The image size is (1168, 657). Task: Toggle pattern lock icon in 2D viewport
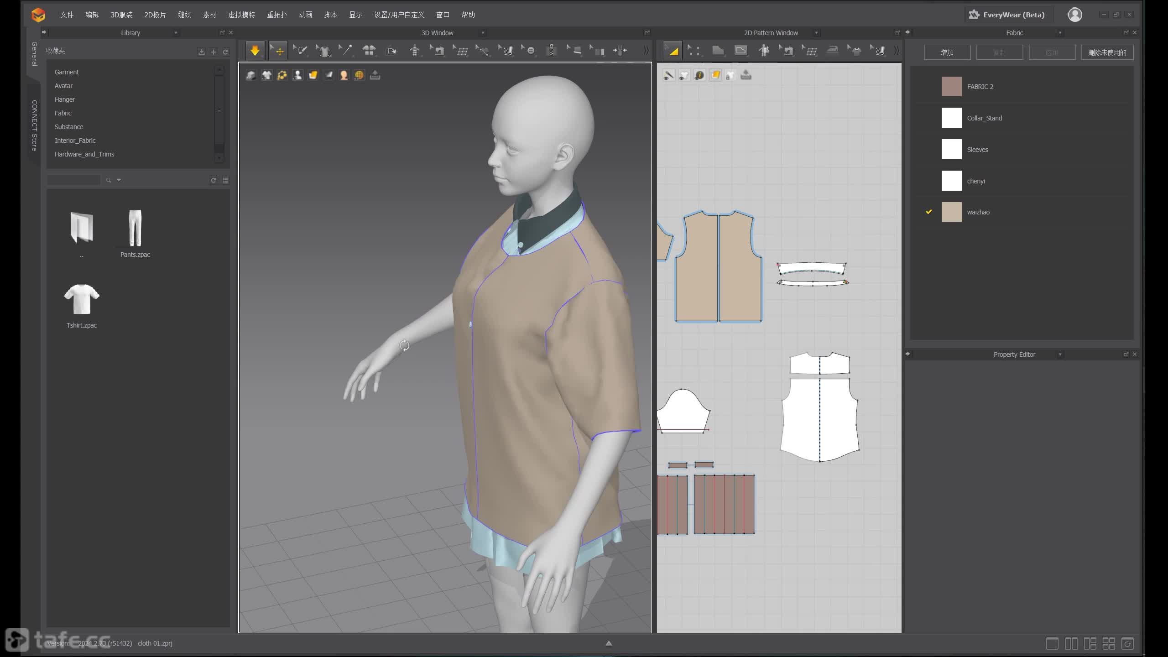(x=730, y=75)
